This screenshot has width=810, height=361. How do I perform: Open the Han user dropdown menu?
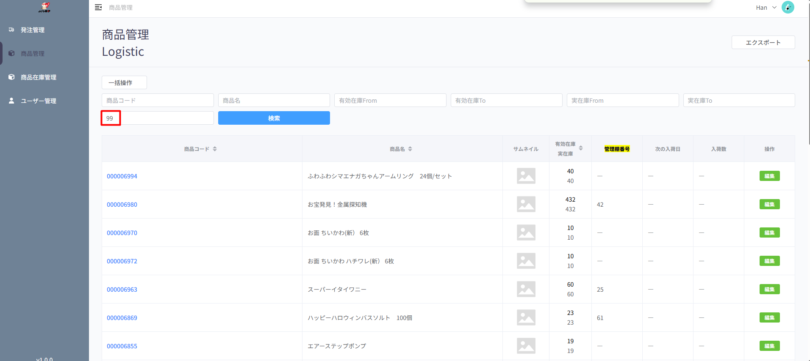pos(766,8)
